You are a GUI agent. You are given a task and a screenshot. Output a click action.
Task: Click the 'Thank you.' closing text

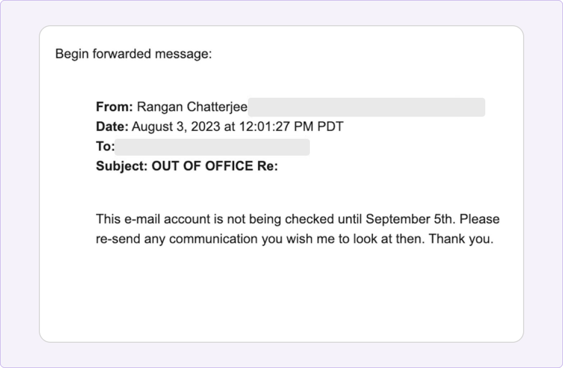click(x=461, y=239)
